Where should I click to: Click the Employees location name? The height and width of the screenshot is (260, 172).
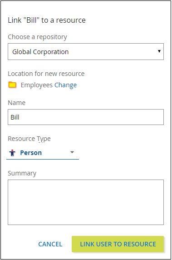(37, 85)
